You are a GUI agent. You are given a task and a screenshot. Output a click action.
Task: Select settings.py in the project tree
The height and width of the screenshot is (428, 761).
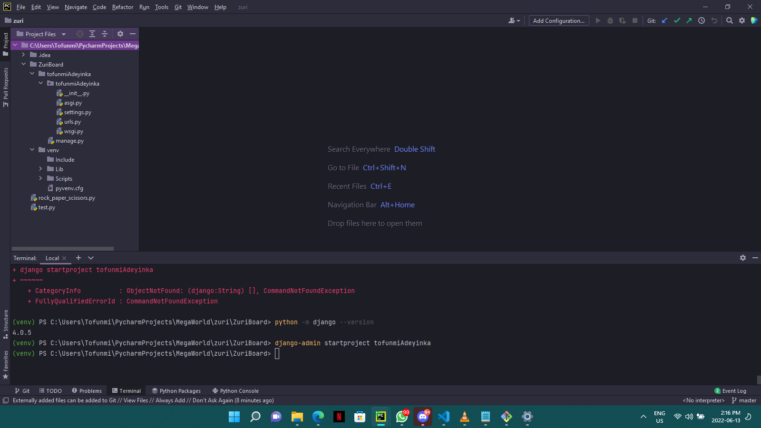click(78, 112)
